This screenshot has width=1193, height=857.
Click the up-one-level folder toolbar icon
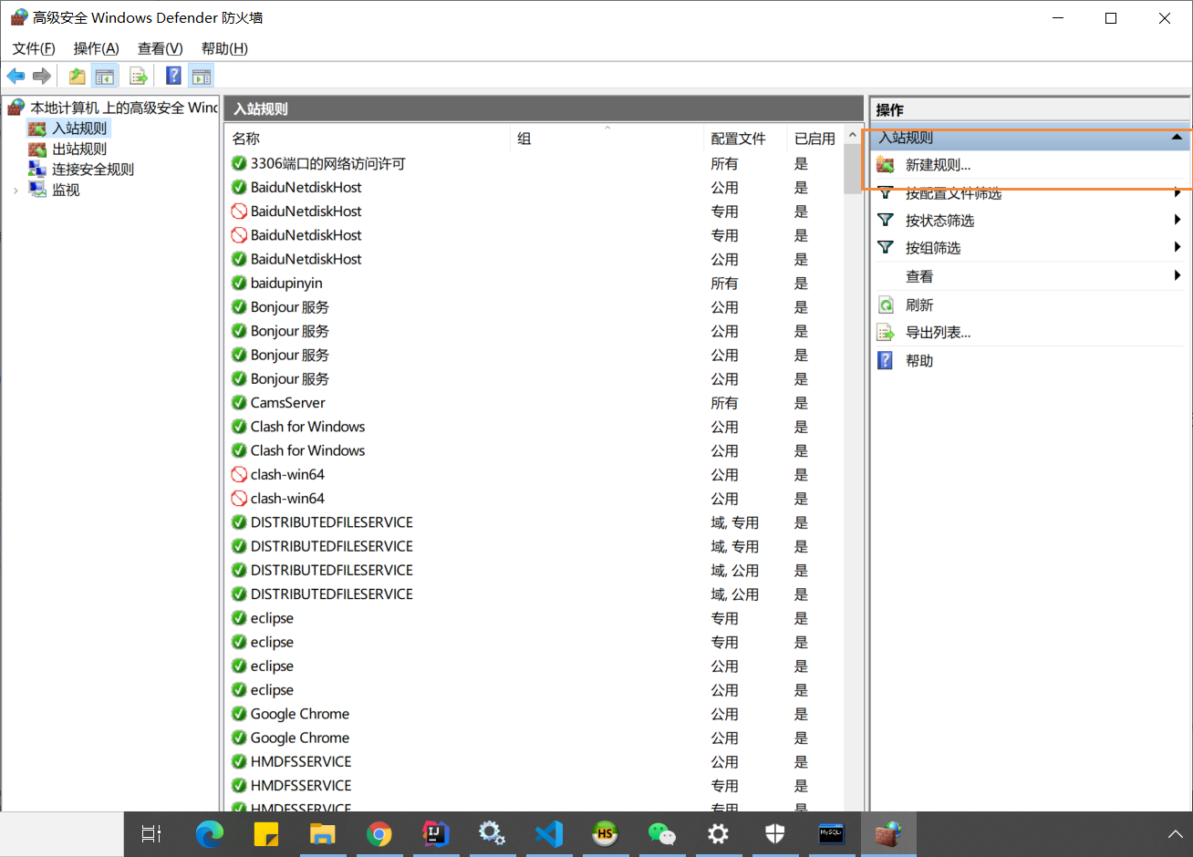78,77
